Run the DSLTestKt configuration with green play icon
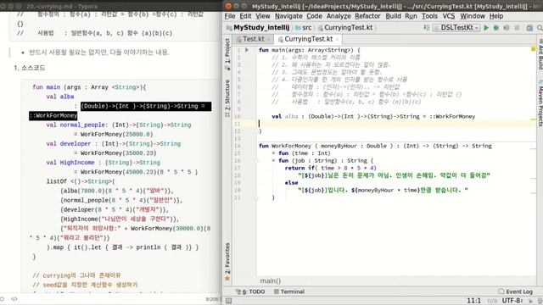 tap(486, 28)
